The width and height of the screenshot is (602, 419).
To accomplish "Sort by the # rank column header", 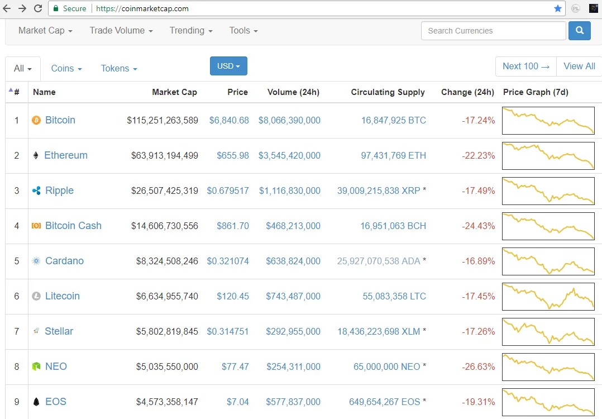I will [x=17, y=92].
